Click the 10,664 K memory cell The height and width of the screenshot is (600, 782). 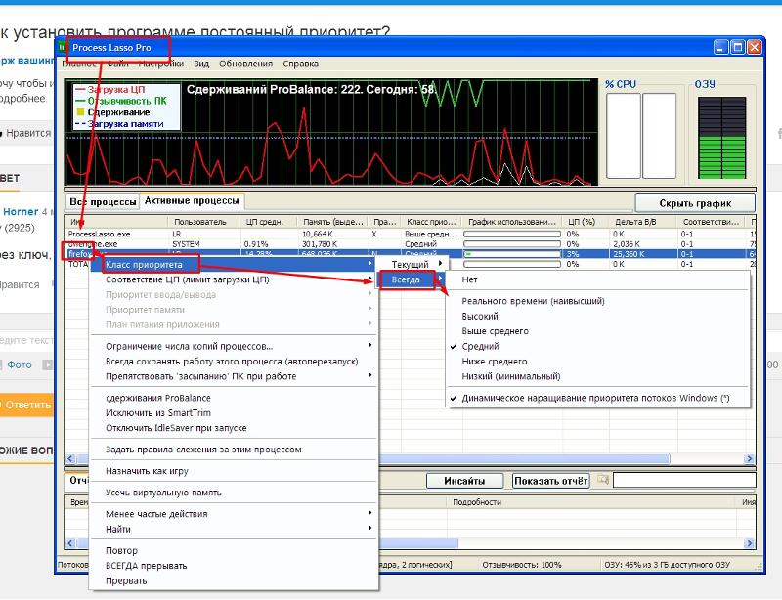coord(318,234)
